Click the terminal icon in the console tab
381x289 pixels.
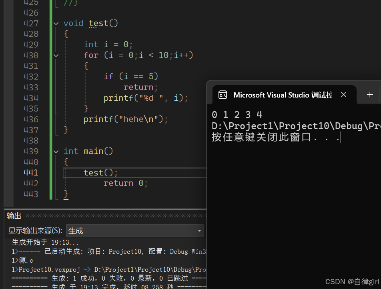point(223,95)
